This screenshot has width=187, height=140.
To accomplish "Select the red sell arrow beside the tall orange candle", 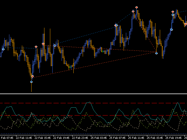I will tap(43, 44).
